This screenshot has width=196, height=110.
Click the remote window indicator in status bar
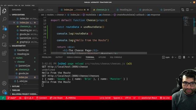pyautogui.click(x=3, y=98)
